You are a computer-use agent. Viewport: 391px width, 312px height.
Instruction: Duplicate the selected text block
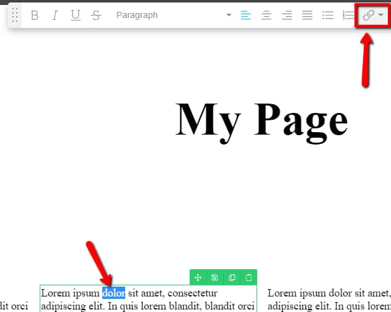click(232, 278)
